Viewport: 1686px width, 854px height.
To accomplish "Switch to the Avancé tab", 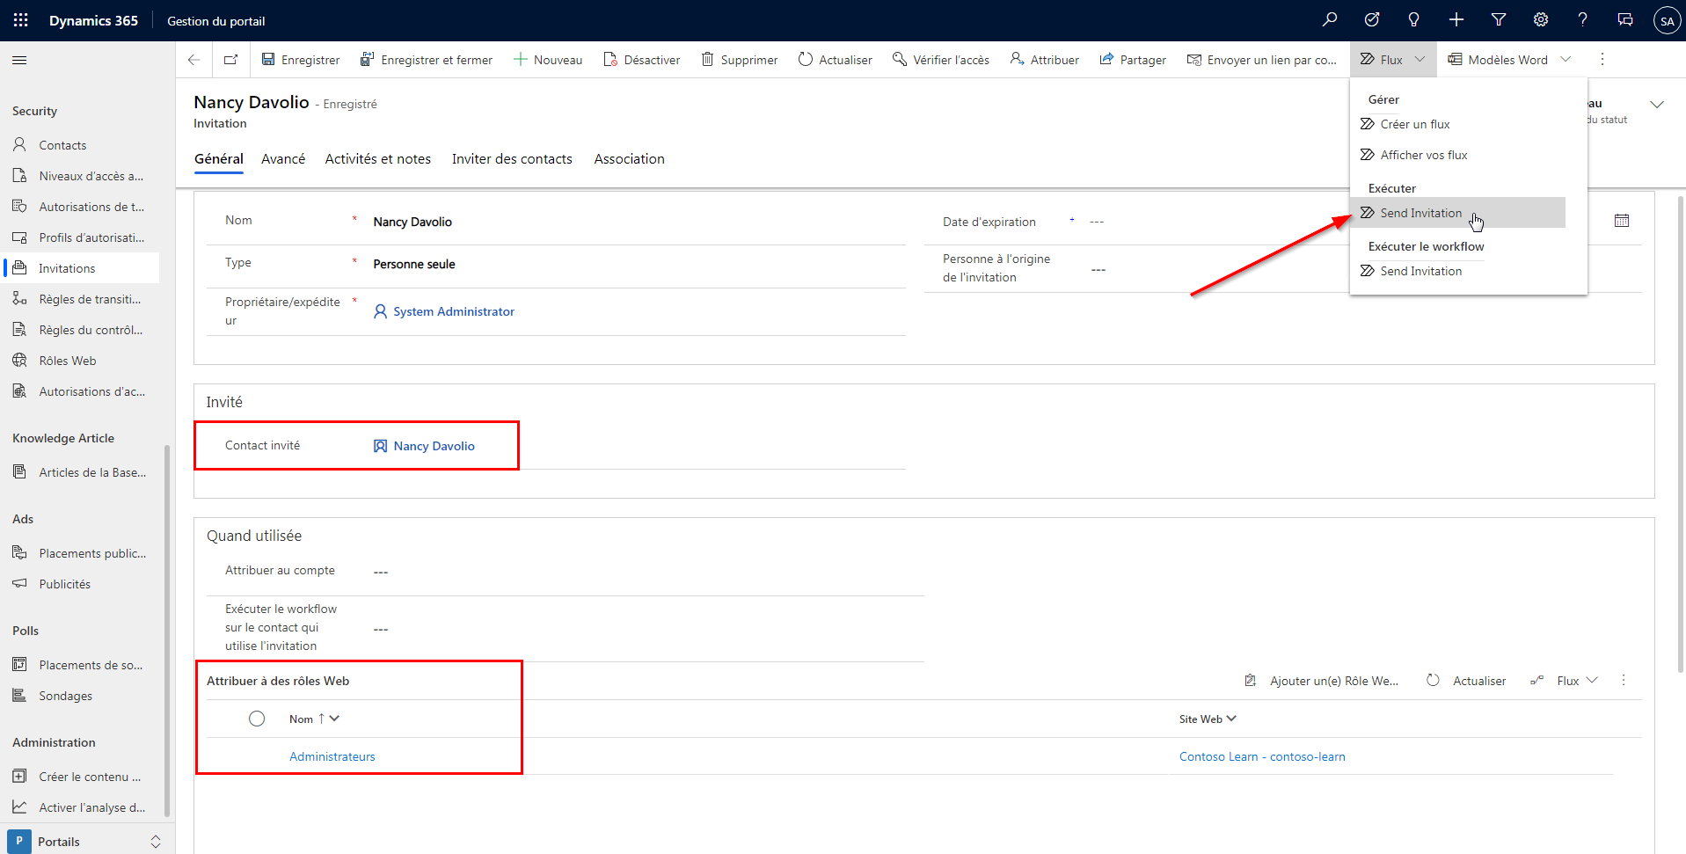I will (283, 159).
